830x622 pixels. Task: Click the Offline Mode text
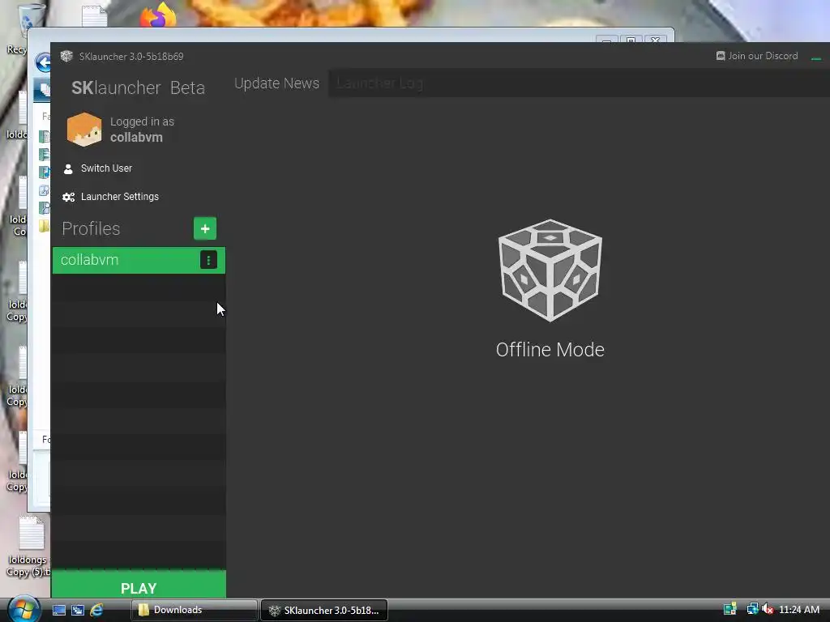pos(550,350)
